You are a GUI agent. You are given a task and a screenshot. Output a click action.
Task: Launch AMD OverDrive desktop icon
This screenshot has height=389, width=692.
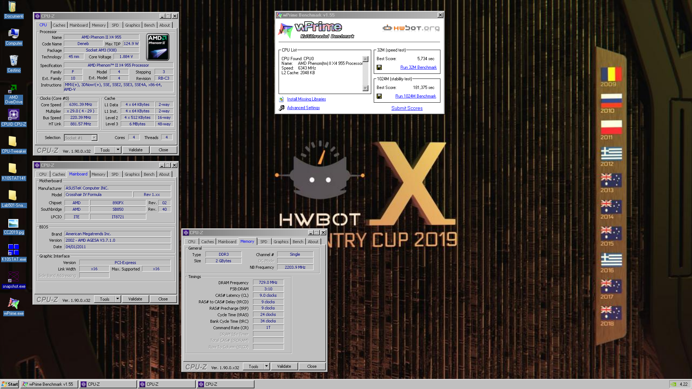(x=14, y=94)
